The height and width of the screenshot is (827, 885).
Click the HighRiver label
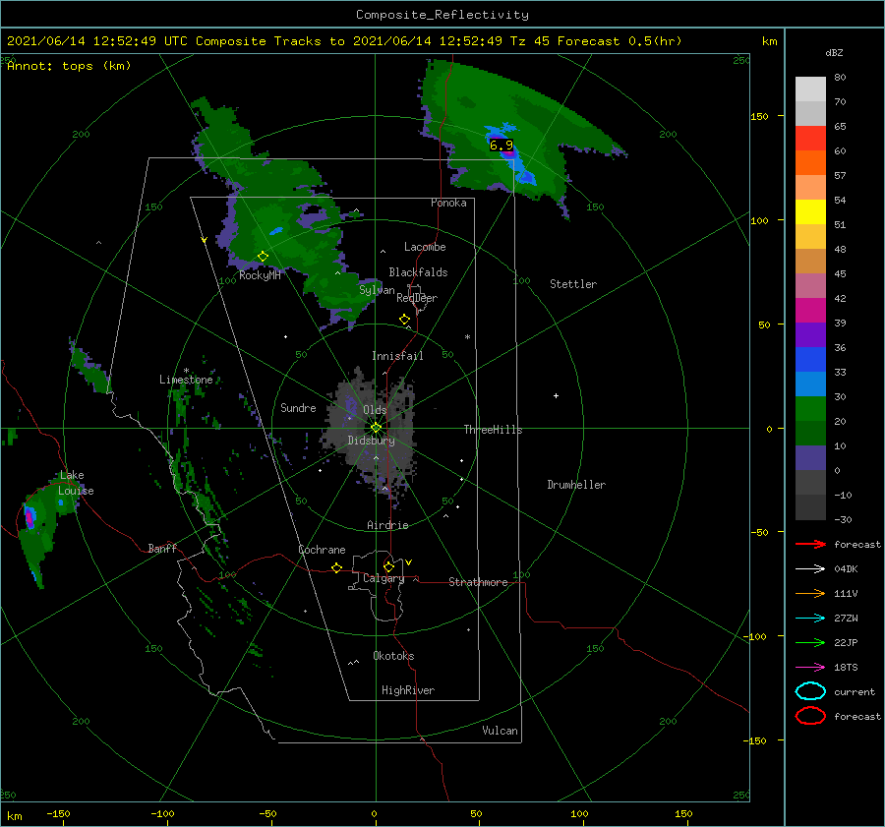pyautogui.click(x=408, y=690)
